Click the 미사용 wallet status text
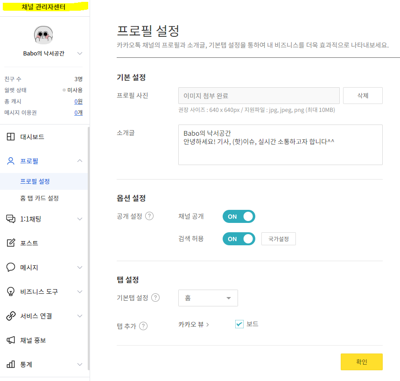The image size is (400, 381). click(x=75, y=90)
